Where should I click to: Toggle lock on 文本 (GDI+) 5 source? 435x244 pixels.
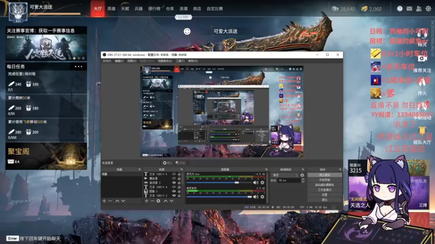tap(179, 174)
